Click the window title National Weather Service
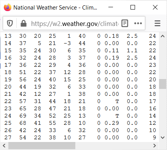 point(45,8)
